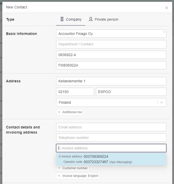Click the plus icon beside Customer number
The width and height of the screenshot is (174, 184).
click(x=59, y=168)
